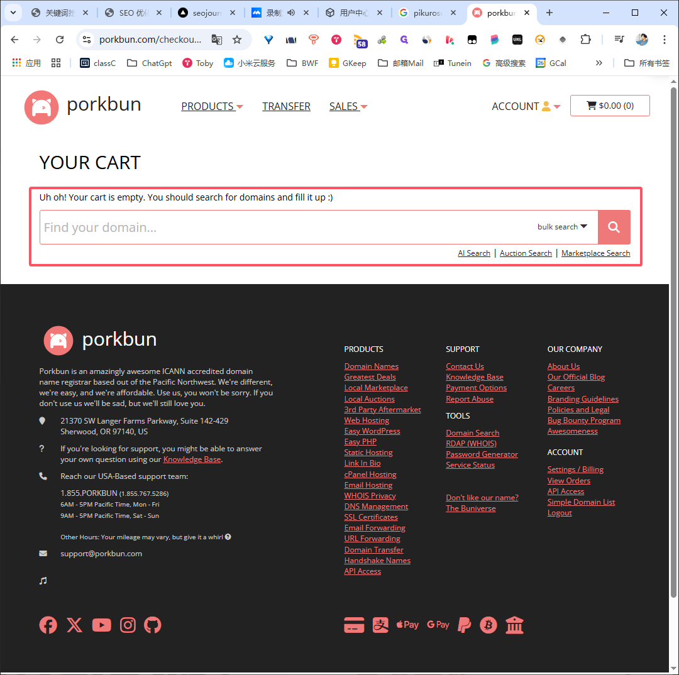Expand the PRODUCTS dropdown menu

pyautogui.click(x=212, y=106)
